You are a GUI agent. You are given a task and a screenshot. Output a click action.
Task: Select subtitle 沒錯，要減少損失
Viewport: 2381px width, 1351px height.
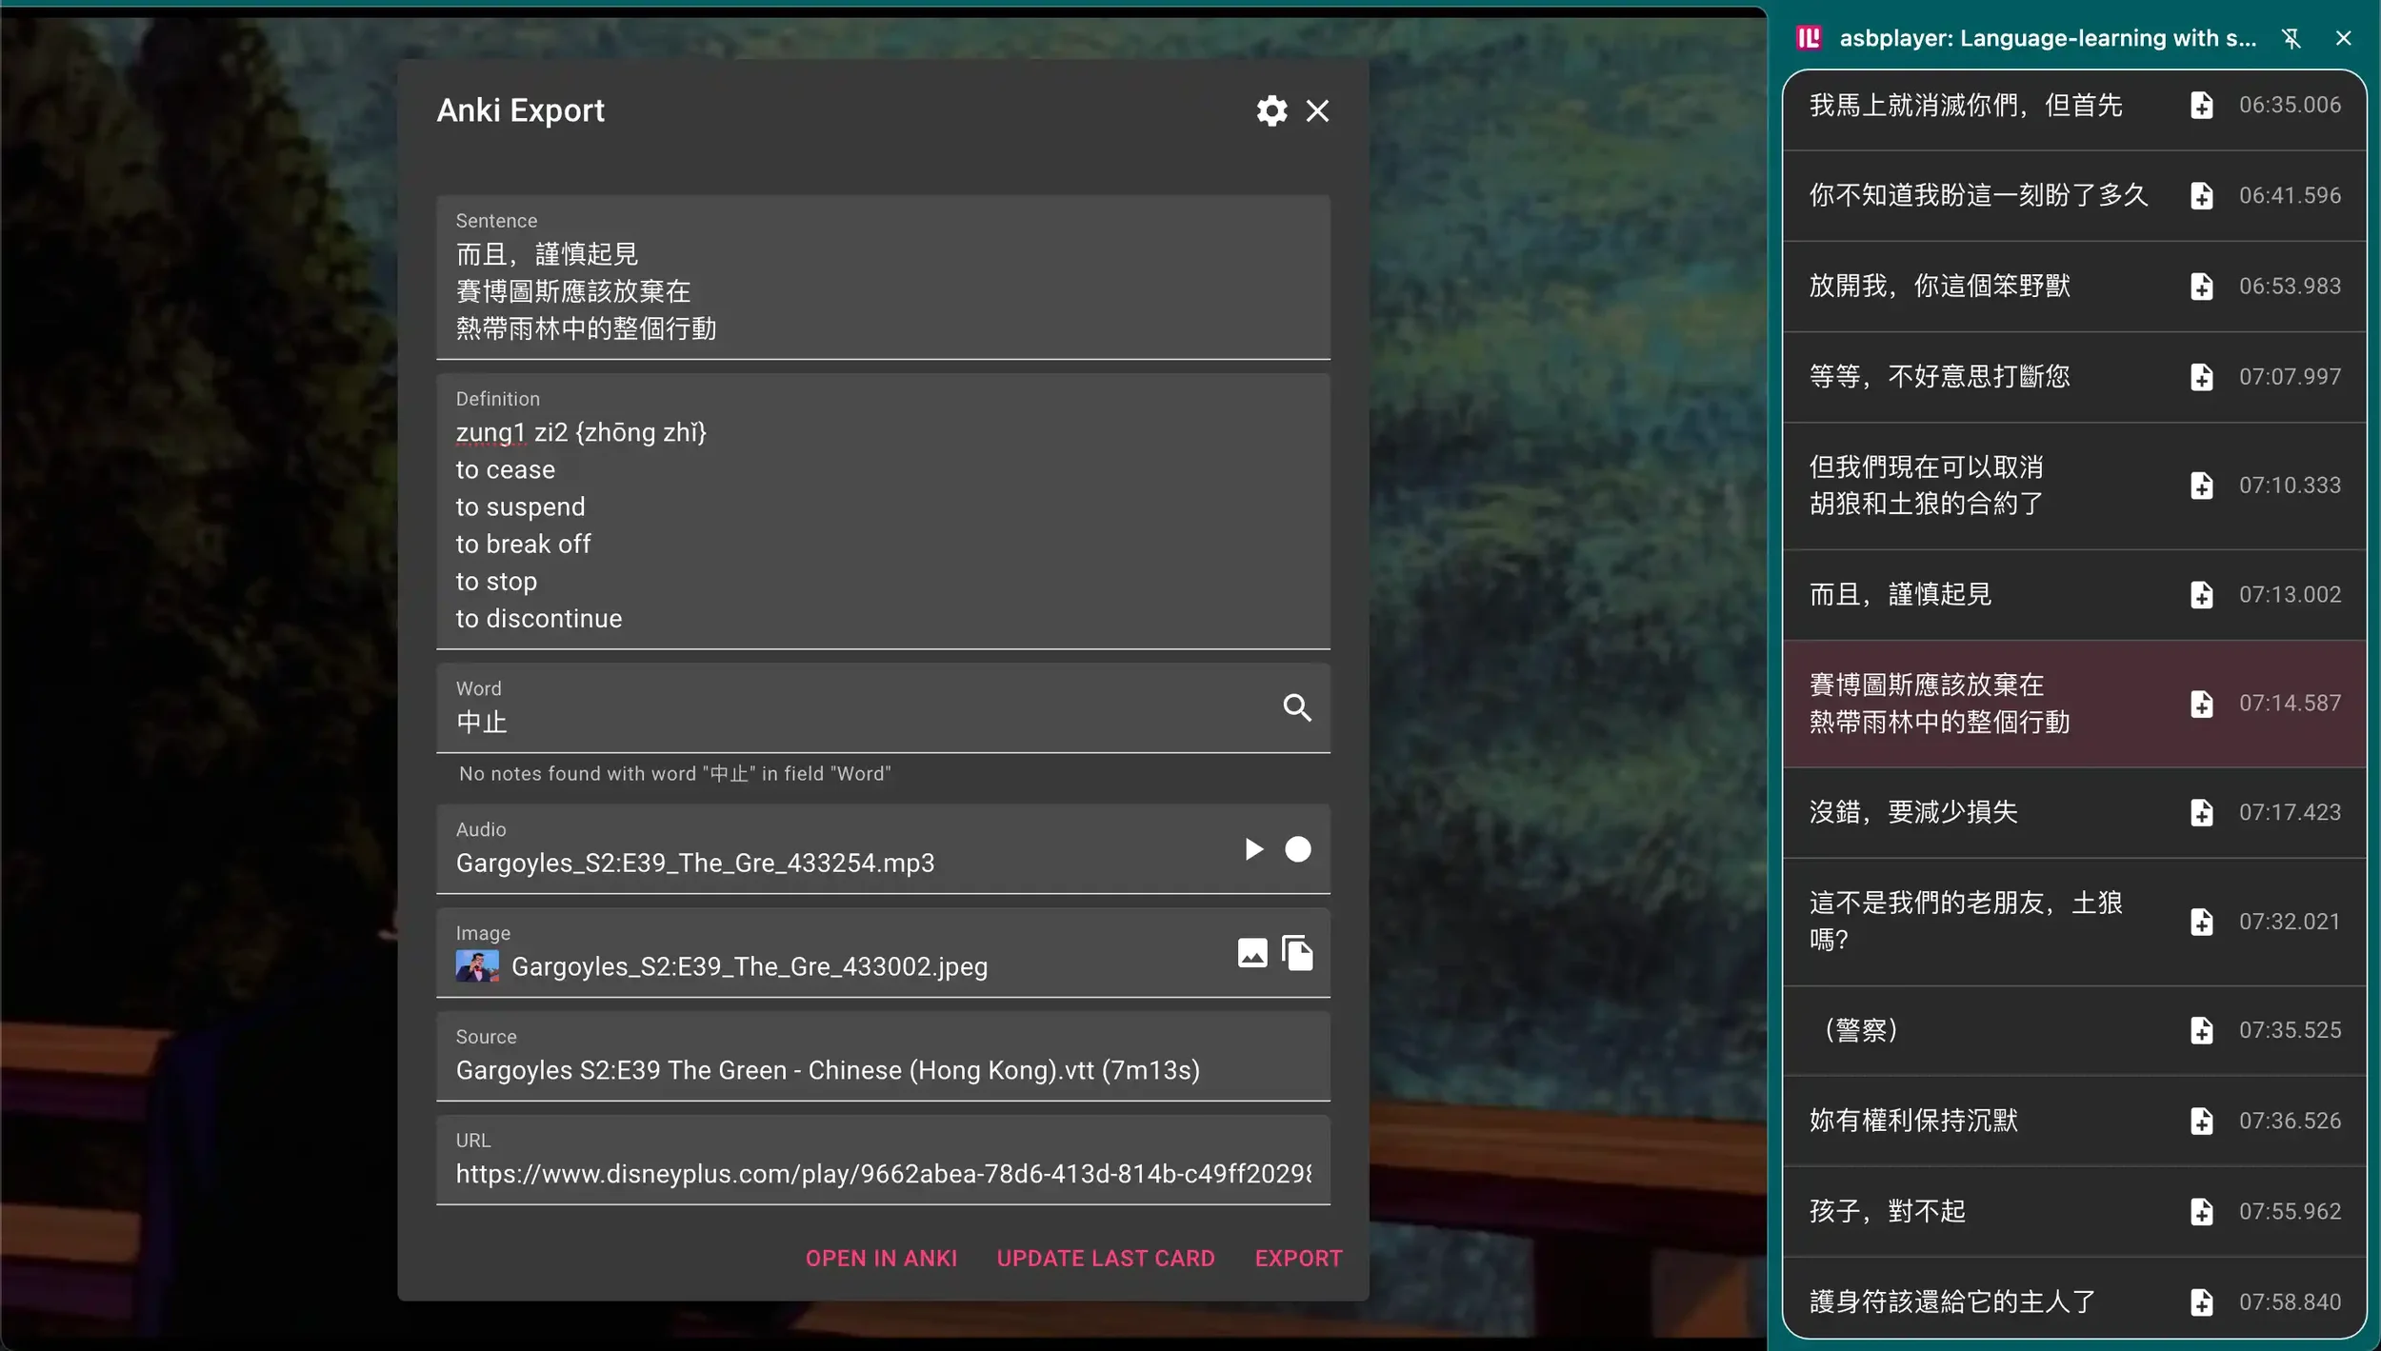(x=1912, y=811)
